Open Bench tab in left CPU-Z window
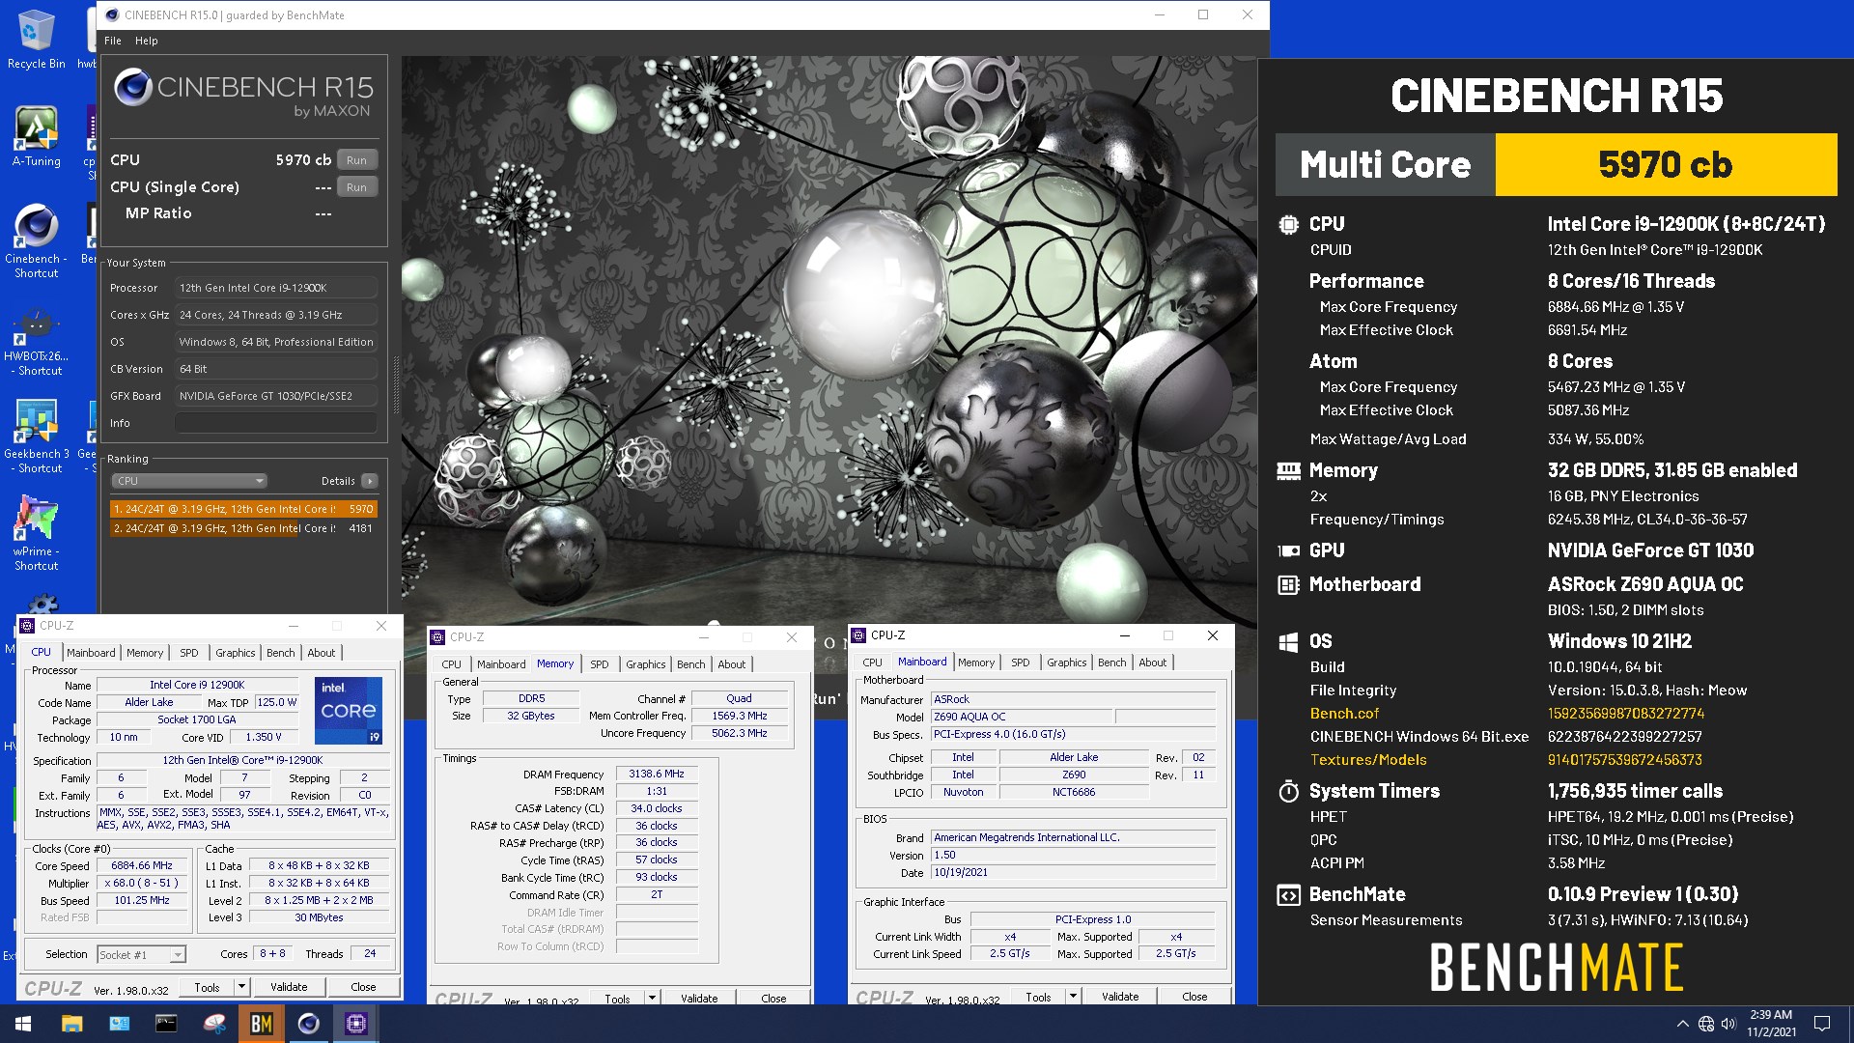 pos(281,653)
